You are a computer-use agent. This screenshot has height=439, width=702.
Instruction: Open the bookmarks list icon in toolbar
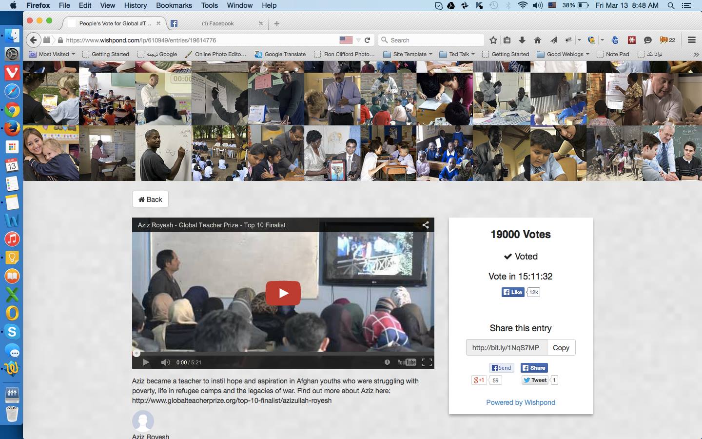coord(507,40)
